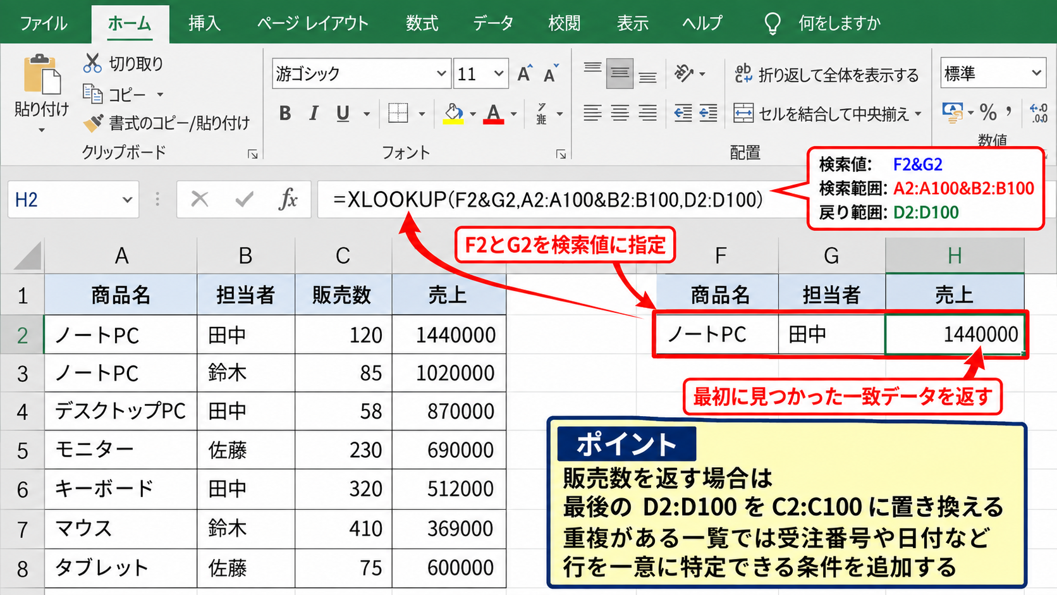
Task: Switch to the Review (校閲) tab
Action: click(564, 23)
